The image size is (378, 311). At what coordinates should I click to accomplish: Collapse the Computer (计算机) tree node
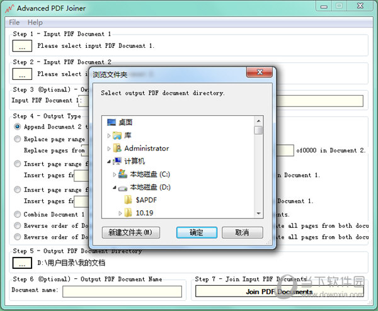click(x=109, y=162)
